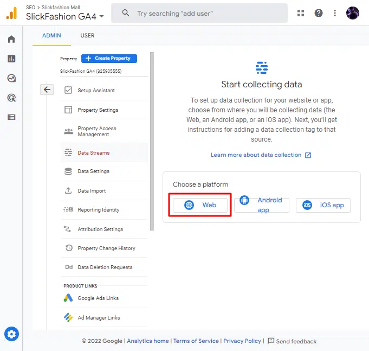369x351 pixels.
Task: Click the Ad Manager logo icon
Action: click(x=68, y=317)
